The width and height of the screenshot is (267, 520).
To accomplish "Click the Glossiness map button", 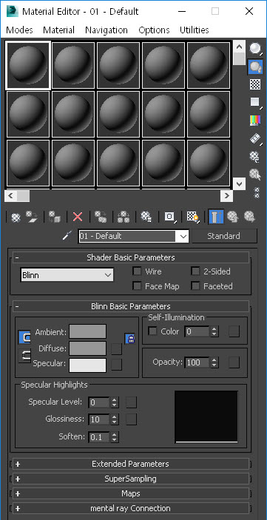I will [131, 419].
